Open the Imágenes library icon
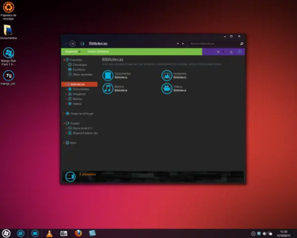 pos(167,75)
